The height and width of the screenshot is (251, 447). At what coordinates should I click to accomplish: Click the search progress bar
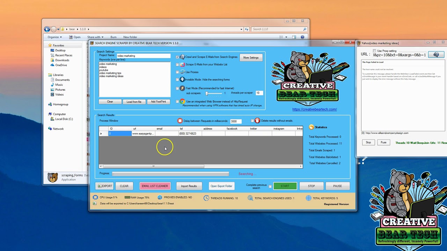(x=170, y=174)
